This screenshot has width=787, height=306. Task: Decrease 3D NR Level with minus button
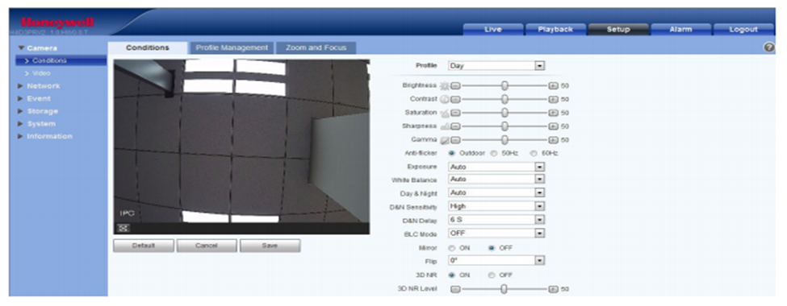coord(454,289)
